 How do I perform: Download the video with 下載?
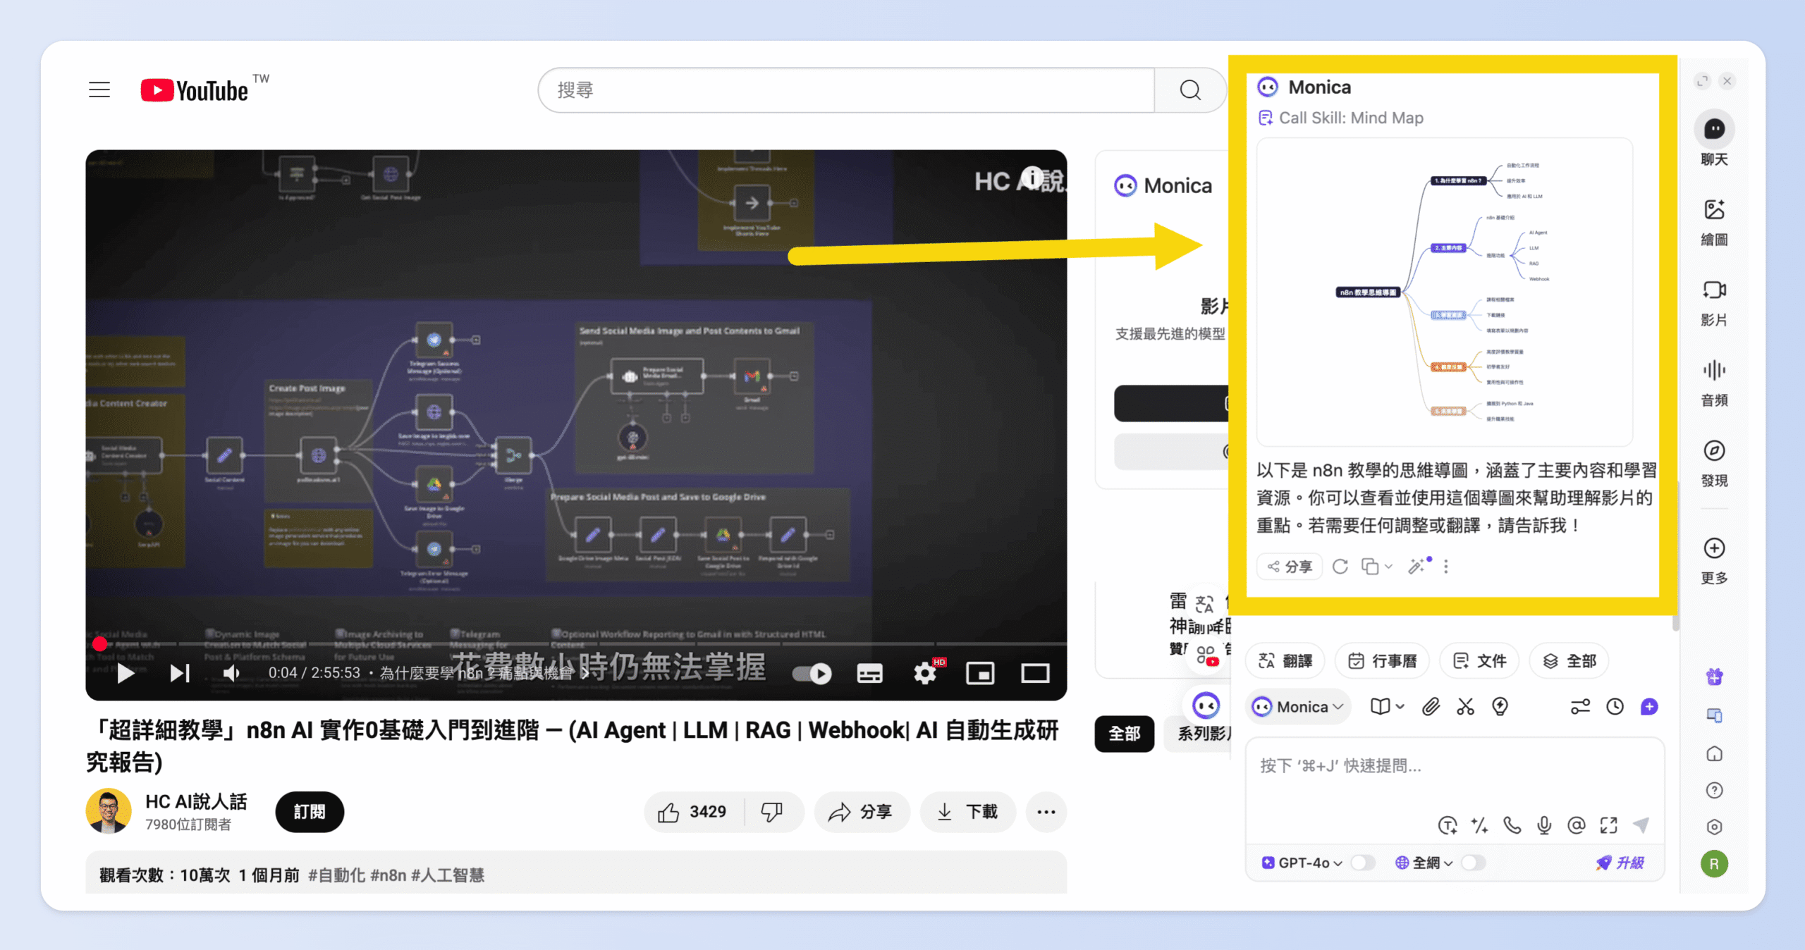(x=968, y=812)
